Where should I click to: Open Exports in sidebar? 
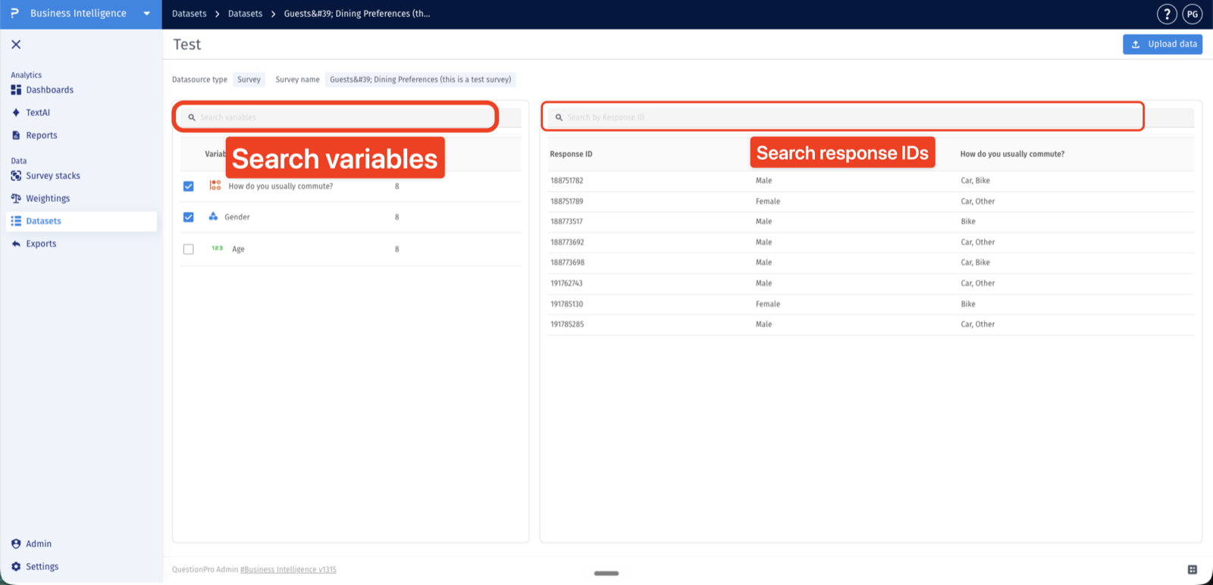(41, 243)
